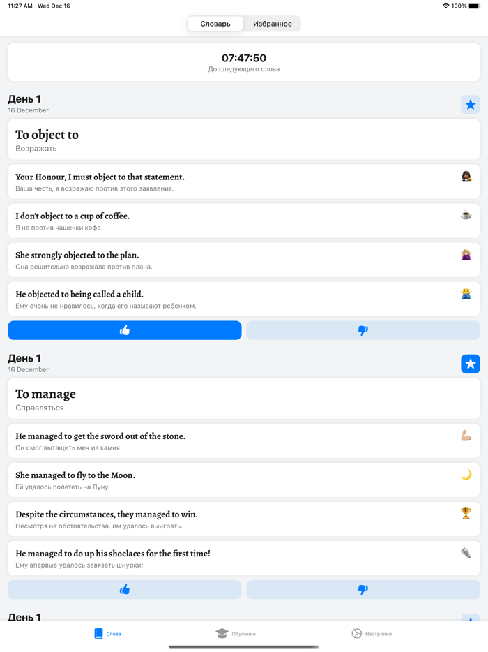Toggle the star next to 'To manage' day header

[471, 364]
